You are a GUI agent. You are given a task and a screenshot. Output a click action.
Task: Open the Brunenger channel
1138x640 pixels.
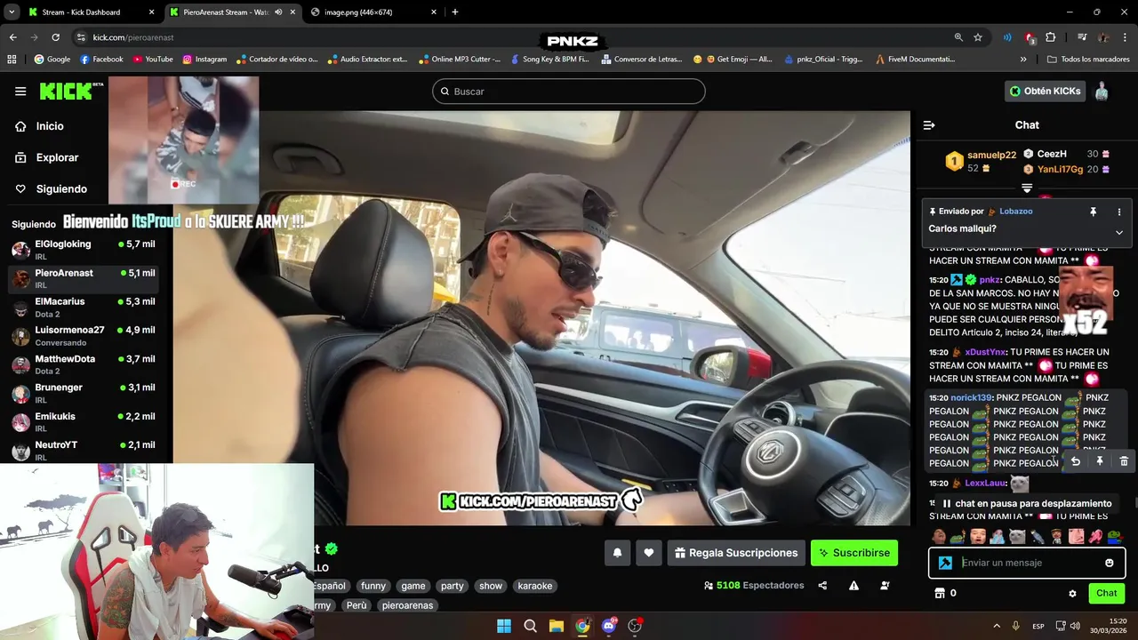click(84, 393)
